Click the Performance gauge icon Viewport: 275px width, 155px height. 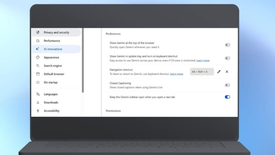point(38,41)
